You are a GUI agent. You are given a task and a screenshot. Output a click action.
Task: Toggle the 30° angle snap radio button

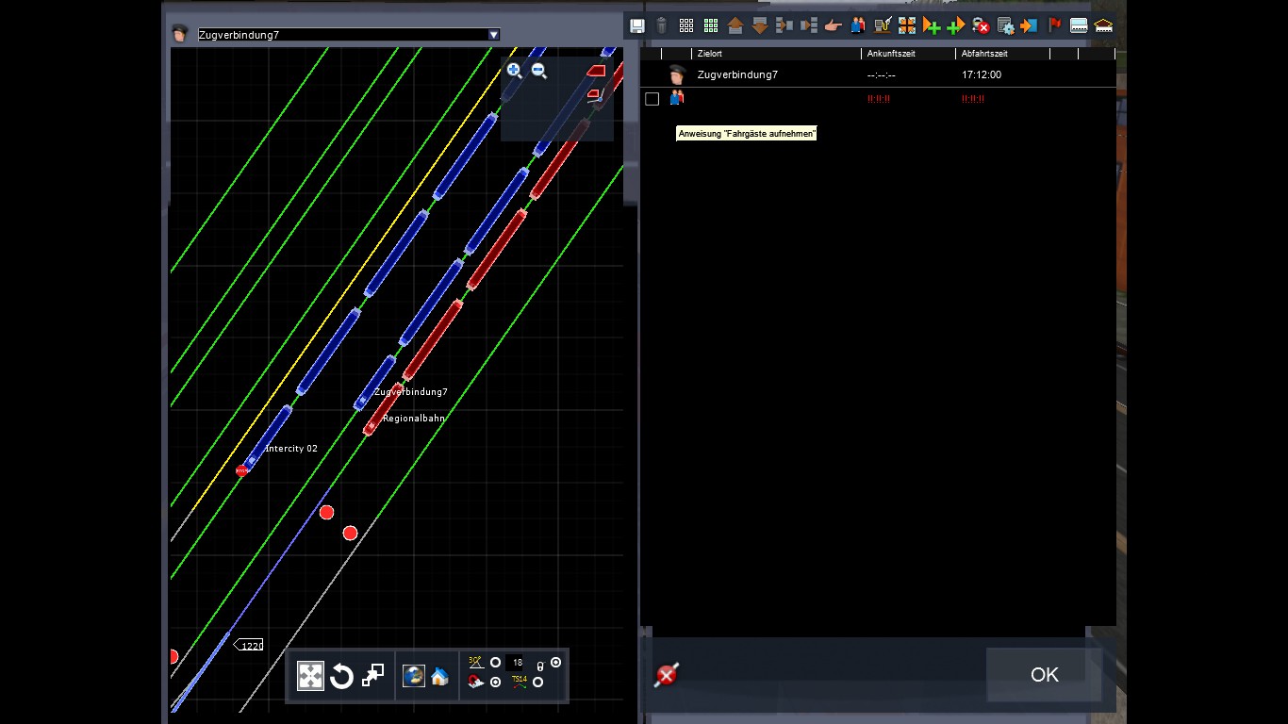(x=495, y=663)
